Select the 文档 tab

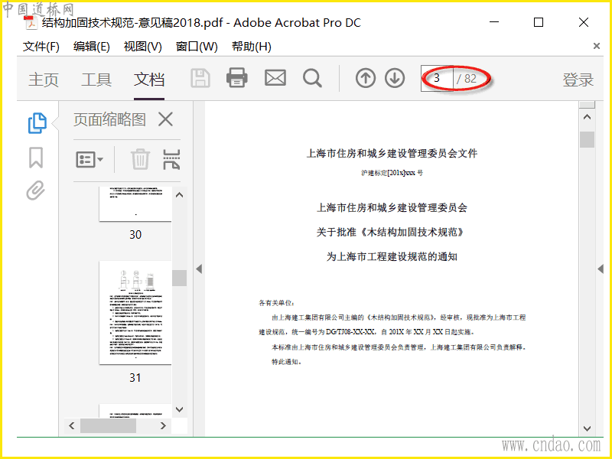(x=149, y=80)
